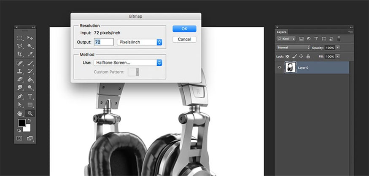Viewport: 369px width, 176px height.
Task: Select the Paint Bucket tool
Action: coord(30,80)
